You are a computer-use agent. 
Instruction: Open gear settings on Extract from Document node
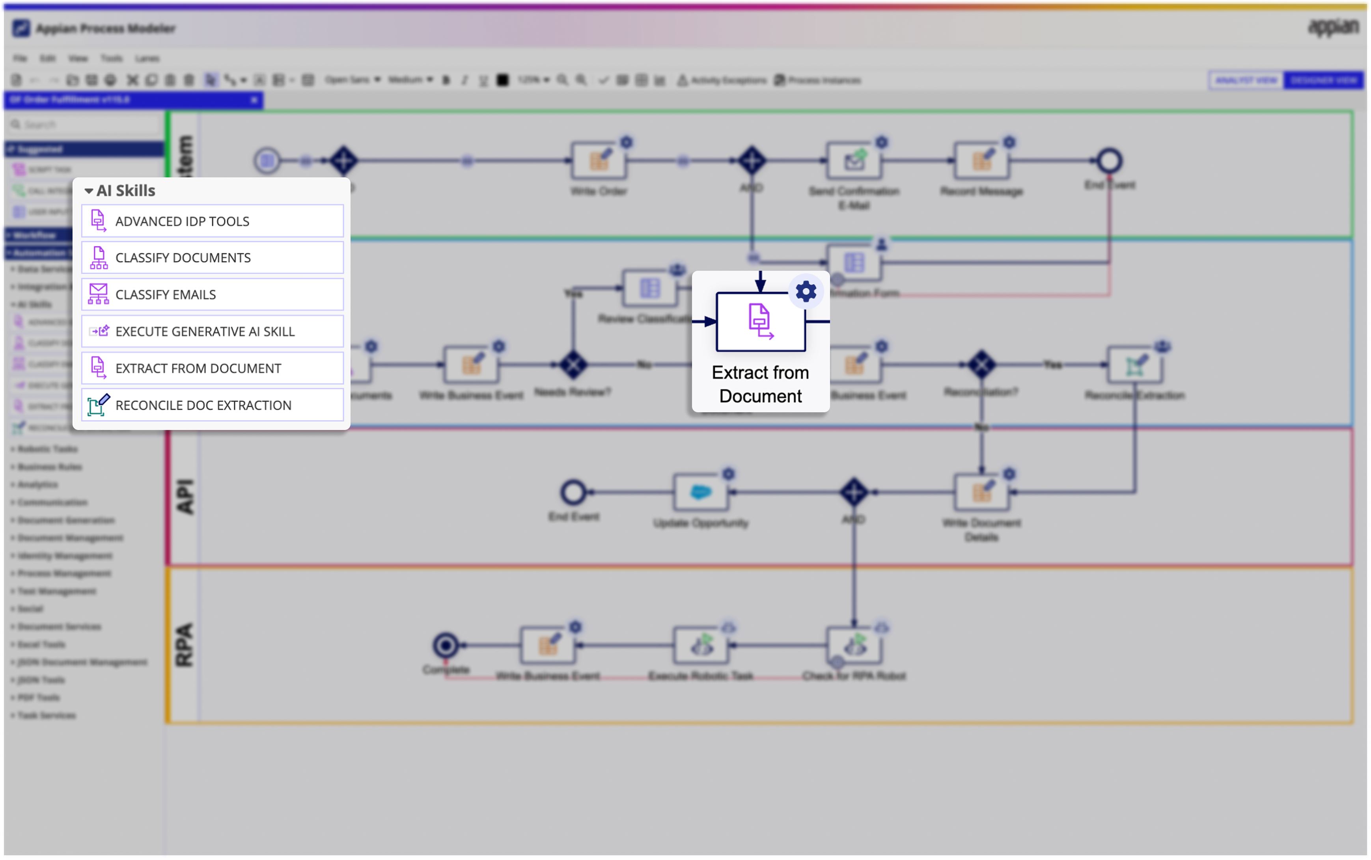pos(806,292)
